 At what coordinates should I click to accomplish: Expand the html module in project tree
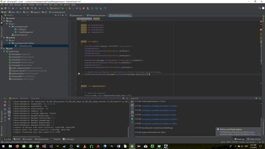(x=4, y=49)
